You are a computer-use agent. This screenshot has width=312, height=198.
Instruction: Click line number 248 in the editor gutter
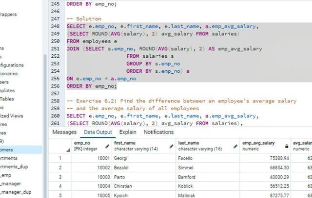point(55,26)
